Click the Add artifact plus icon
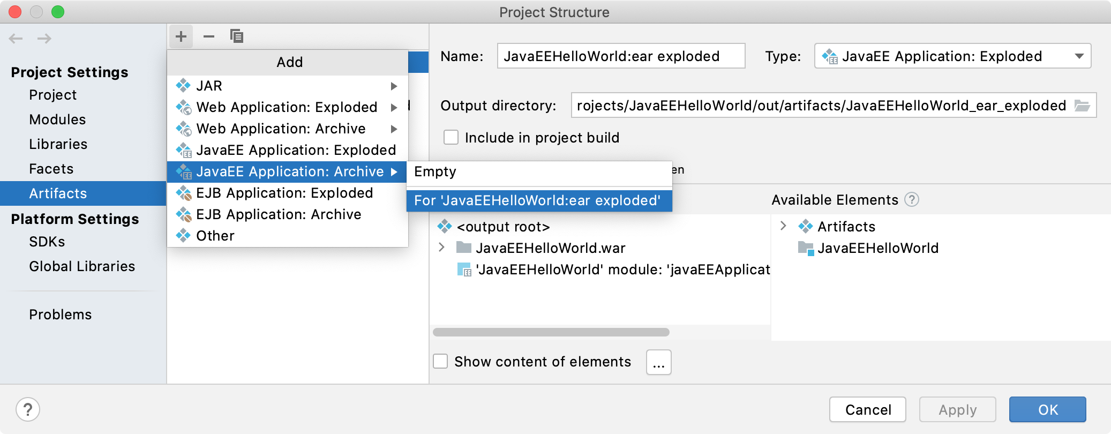The image size is (1111, 434). pos(181,36)
